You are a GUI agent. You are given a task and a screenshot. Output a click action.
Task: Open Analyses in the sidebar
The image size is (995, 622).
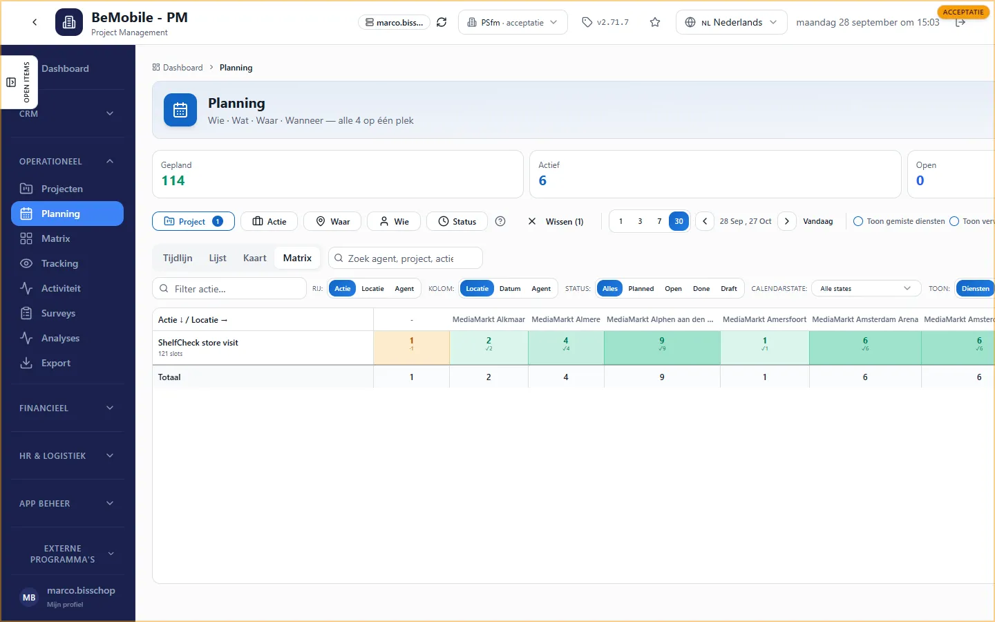[67, 338]
